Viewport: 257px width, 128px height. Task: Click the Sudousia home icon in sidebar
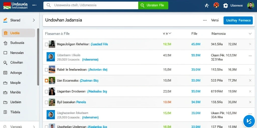[x=6, y=43]
